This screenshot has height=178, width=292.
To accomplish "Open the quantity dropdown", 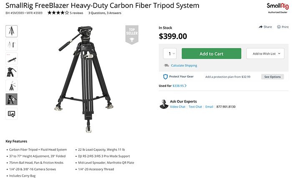I will (x=170, y=54).
